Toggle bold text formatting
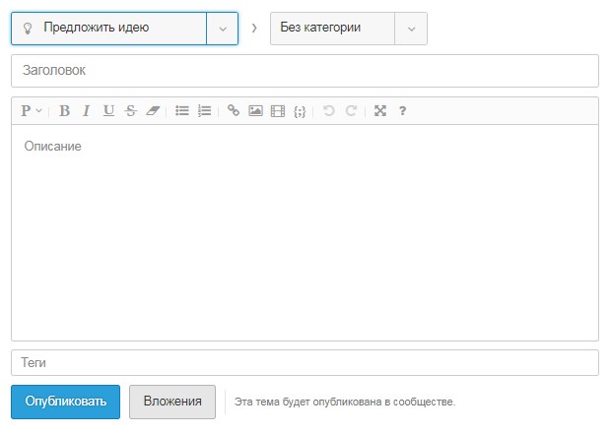 [x=65, y=111]
